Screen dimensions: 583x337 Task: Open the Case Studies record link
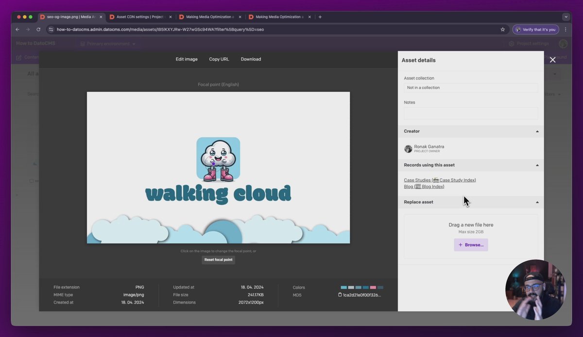(440, 180)
